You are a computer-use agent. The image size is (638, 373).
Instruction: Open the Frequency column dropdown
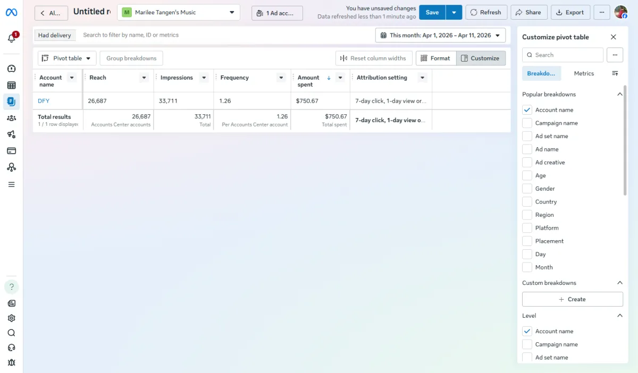281,78
